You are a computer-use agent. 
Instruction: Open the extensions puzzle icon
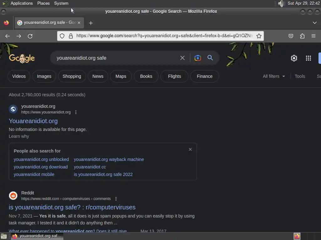click(302, 36)
